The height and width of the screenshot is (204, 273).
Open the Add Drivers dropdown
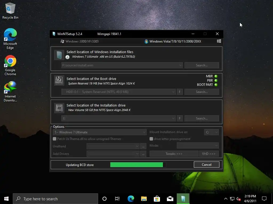113,154
